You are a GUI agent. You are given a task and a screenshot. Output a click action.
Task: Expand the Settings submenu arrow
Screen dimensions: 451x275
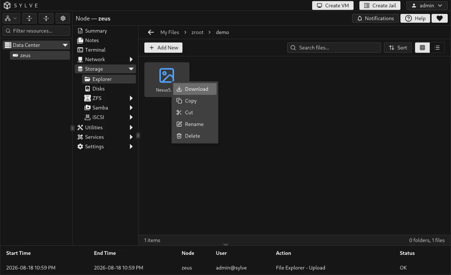(131, 146)
